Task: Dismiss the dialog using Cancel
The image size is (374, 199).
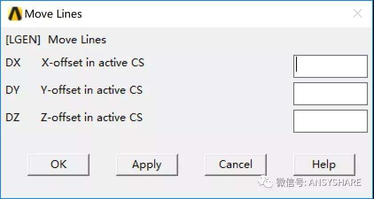Action: click(236, 165)
